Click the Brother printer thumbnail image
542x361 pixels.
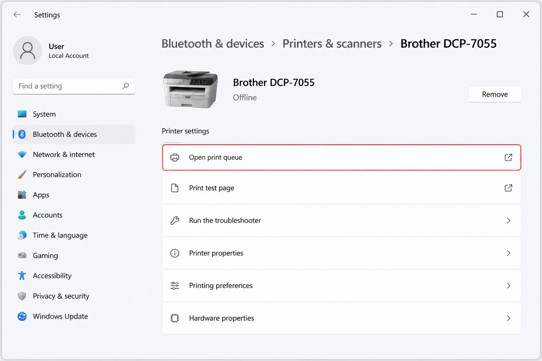pos(191,89)
